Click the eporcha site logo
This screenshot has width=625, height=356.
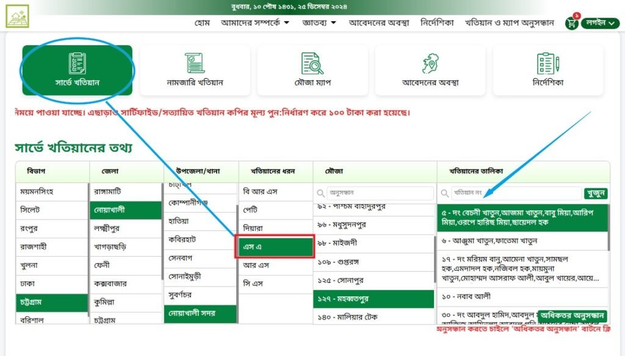16,16
